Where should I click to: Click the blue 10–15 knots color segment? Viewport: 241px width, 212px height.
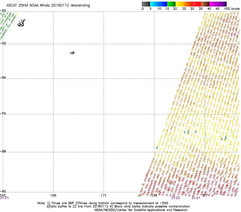coord(163,4)
